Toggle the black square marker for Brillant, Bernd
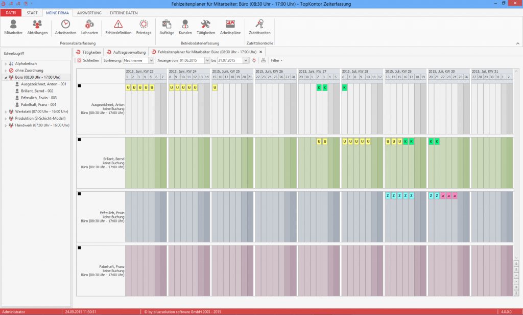This screenshot has height=315, width=523. click(79, 140)
